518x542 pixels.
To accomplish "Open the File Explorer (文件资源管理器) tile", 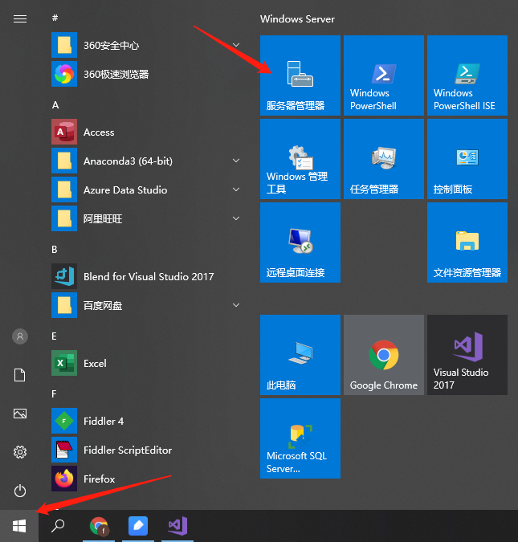I will point(467,242).
